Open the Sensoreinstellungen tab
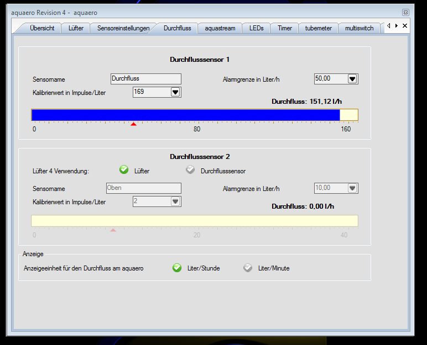 pyautogui.click(x=123, y=28)
